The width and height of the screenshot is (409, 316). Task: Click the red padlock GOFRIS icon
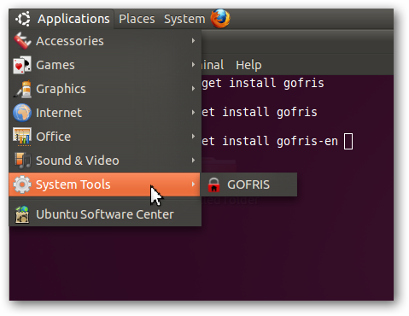[x=213, y=184]
